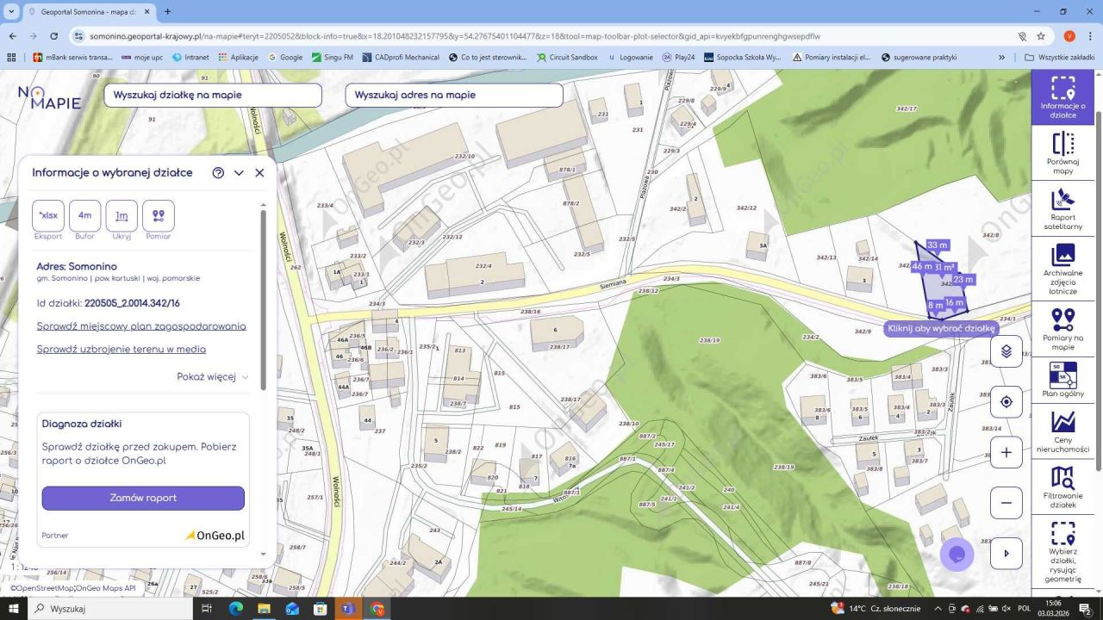
Task: Click the map layers icon
Action: (x=1006, y=351)
